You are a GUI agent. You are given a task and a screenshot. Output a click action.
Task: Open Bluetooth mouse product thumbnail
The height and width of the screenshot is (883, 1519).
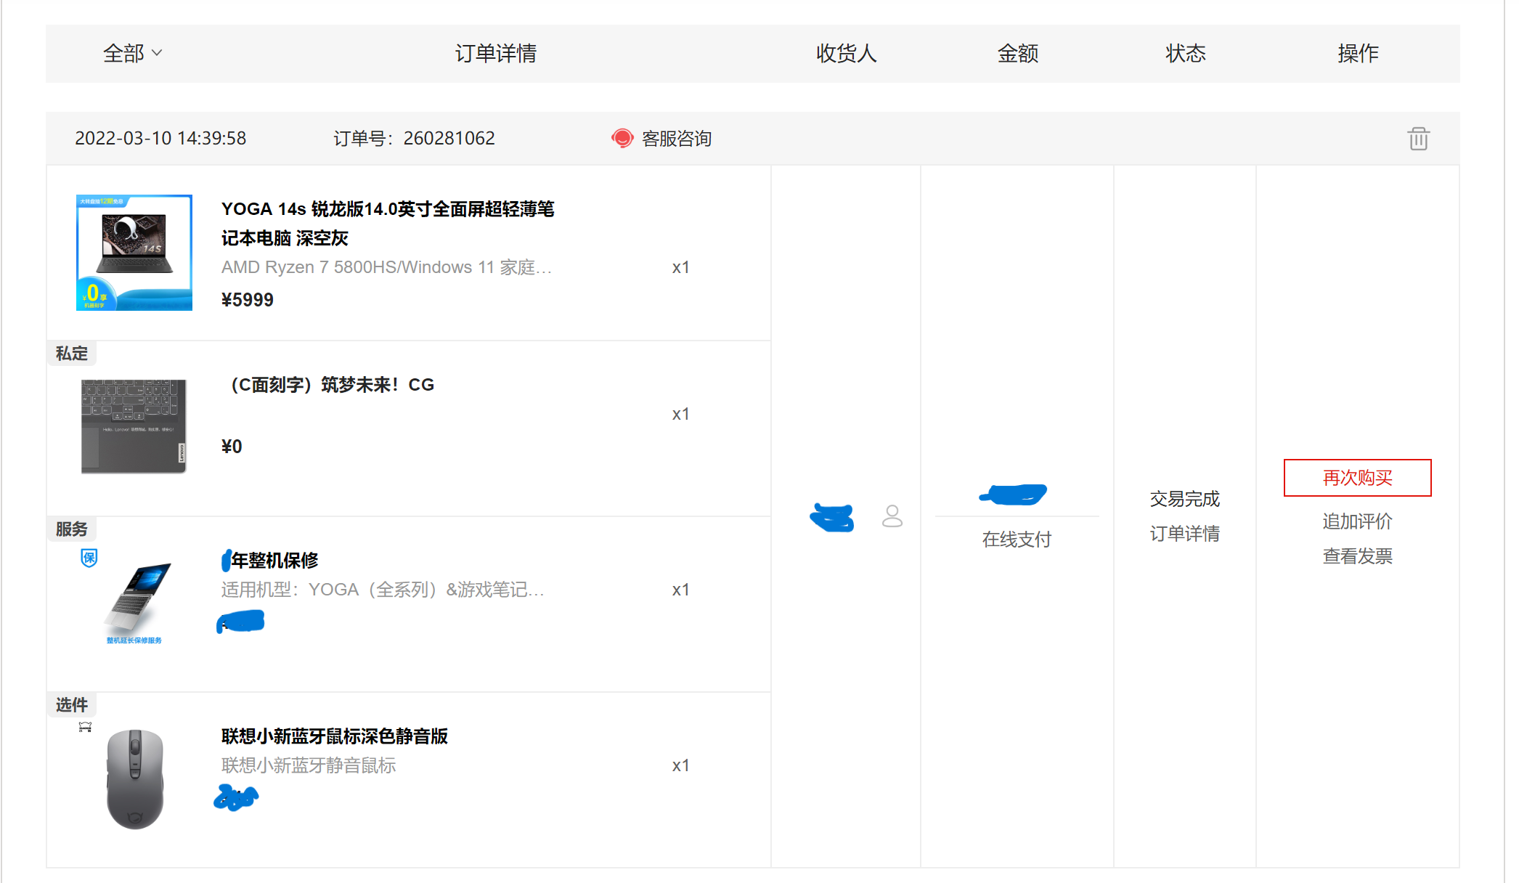click(135, 778)
